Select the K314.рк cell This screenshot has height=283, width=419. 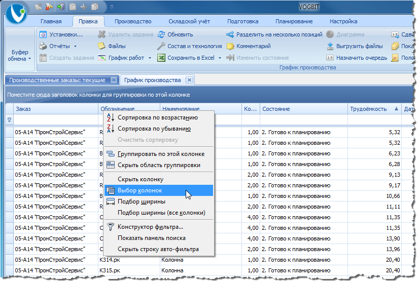pyautogui.click(x=129, y=260)
